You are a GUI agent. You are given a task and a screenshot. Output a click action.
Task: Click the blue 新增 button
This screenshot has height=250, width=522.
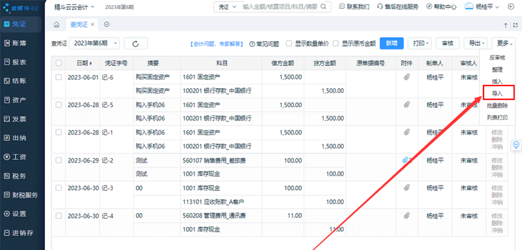(391, 43)
